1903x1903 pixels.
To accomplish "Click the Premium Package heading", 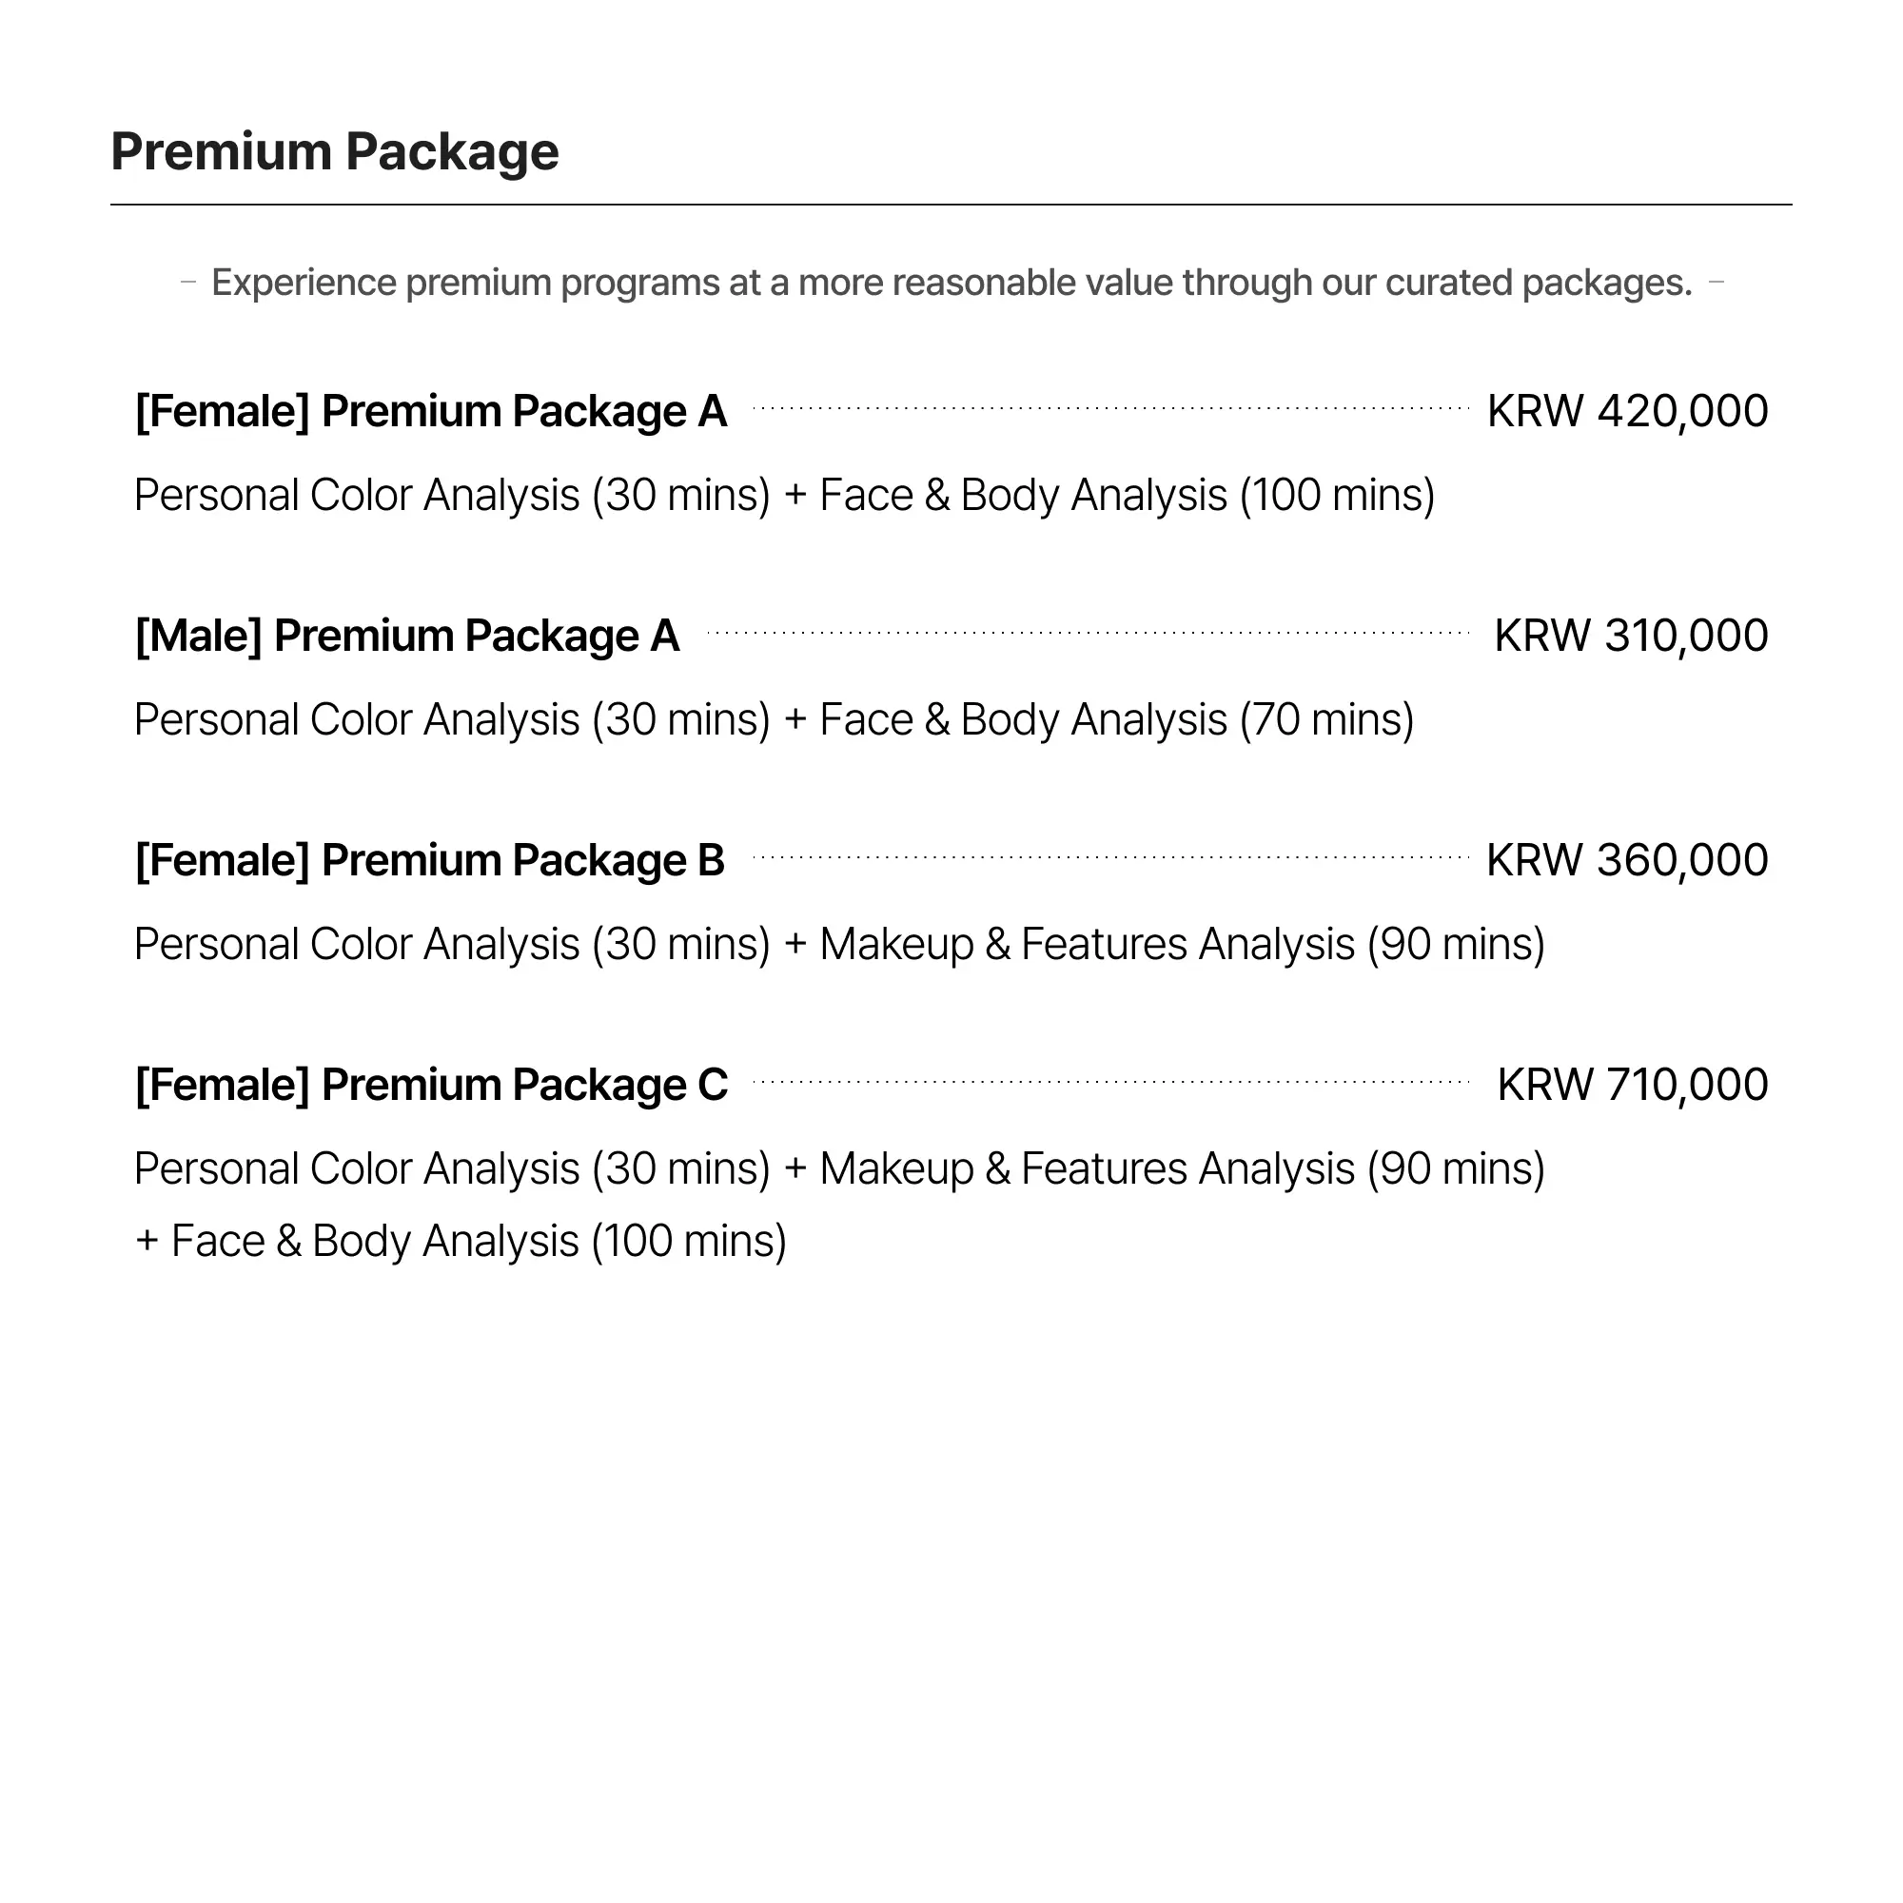I will (334, 151).
